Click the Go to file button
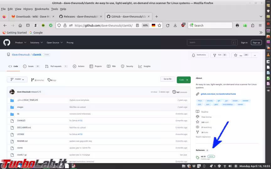 167,79
